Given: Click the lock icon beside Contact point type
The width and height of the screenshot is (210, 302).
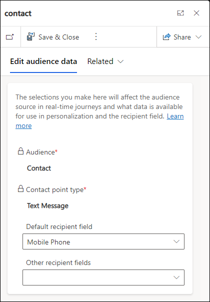Looking at the screenshot, I should tap(20, 189).
